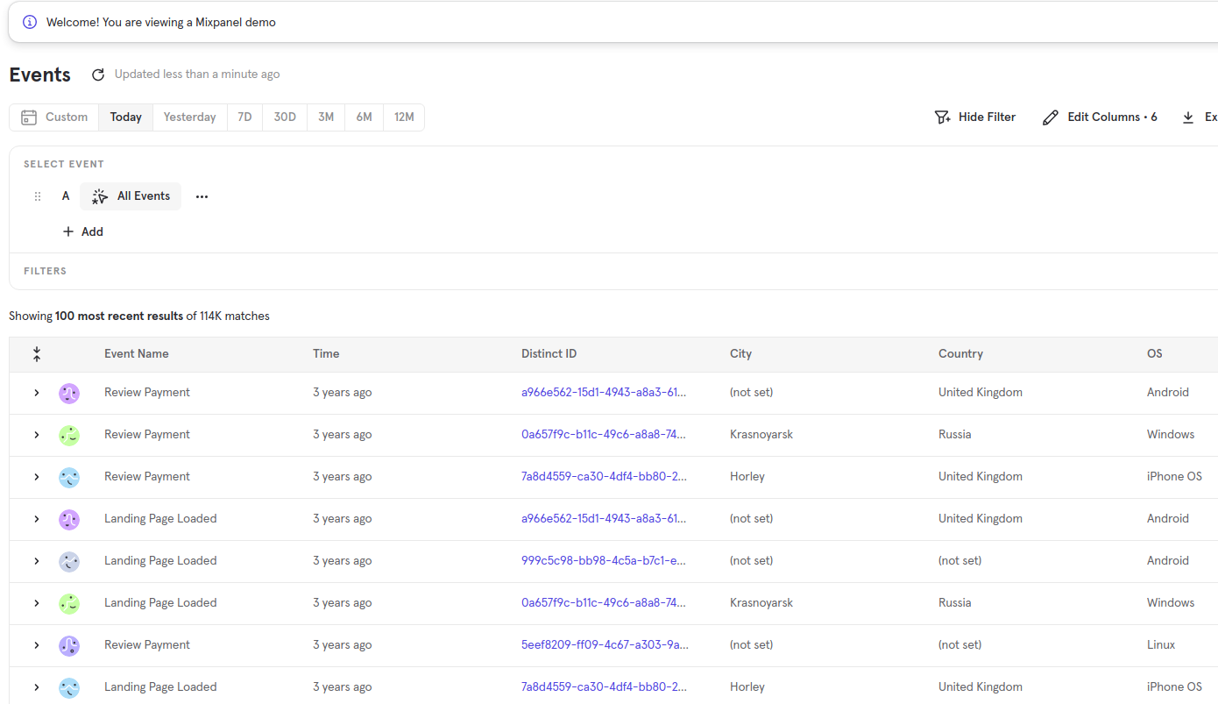Click gray avatar in 999c5c98 Landing Page row

69,561
